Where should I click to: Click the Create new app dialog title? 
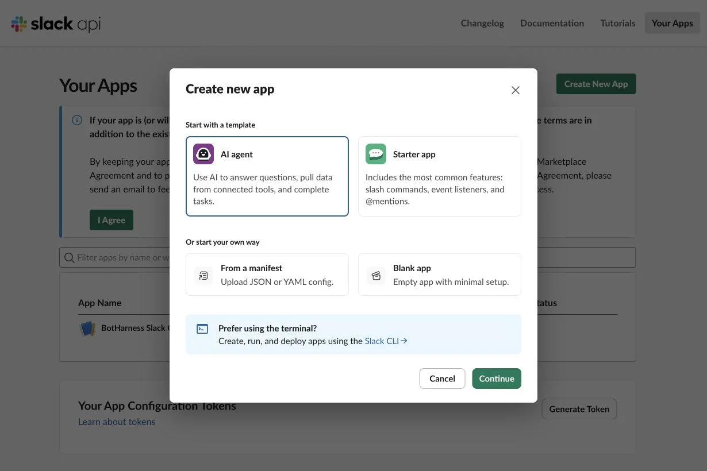pyautogui.click(x=230, y=89)
